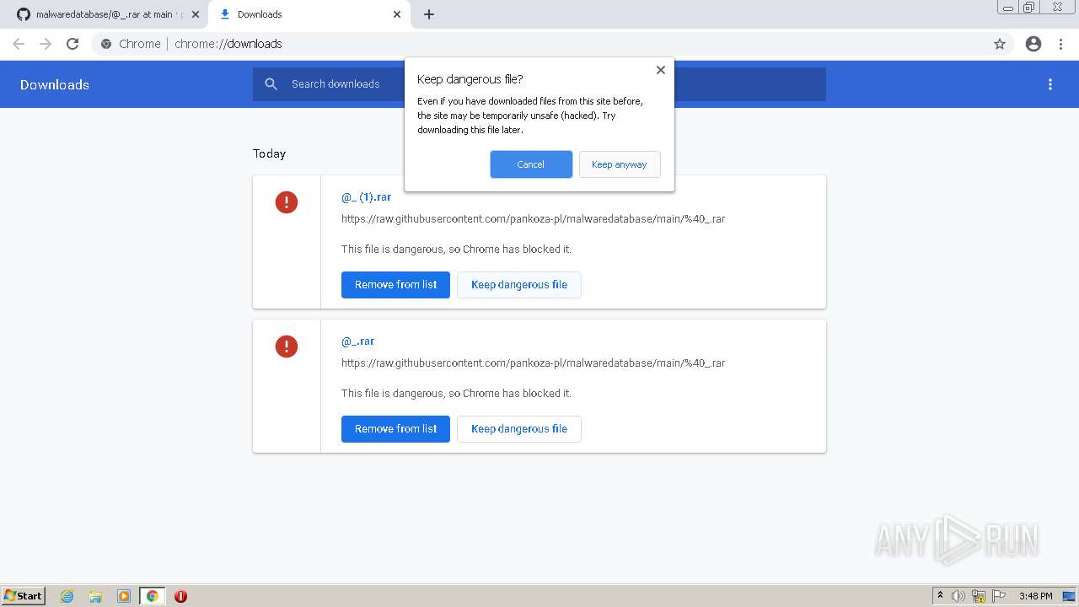
Task: Remove @_ (1).rar from the list
Action: tap(395, 285)
